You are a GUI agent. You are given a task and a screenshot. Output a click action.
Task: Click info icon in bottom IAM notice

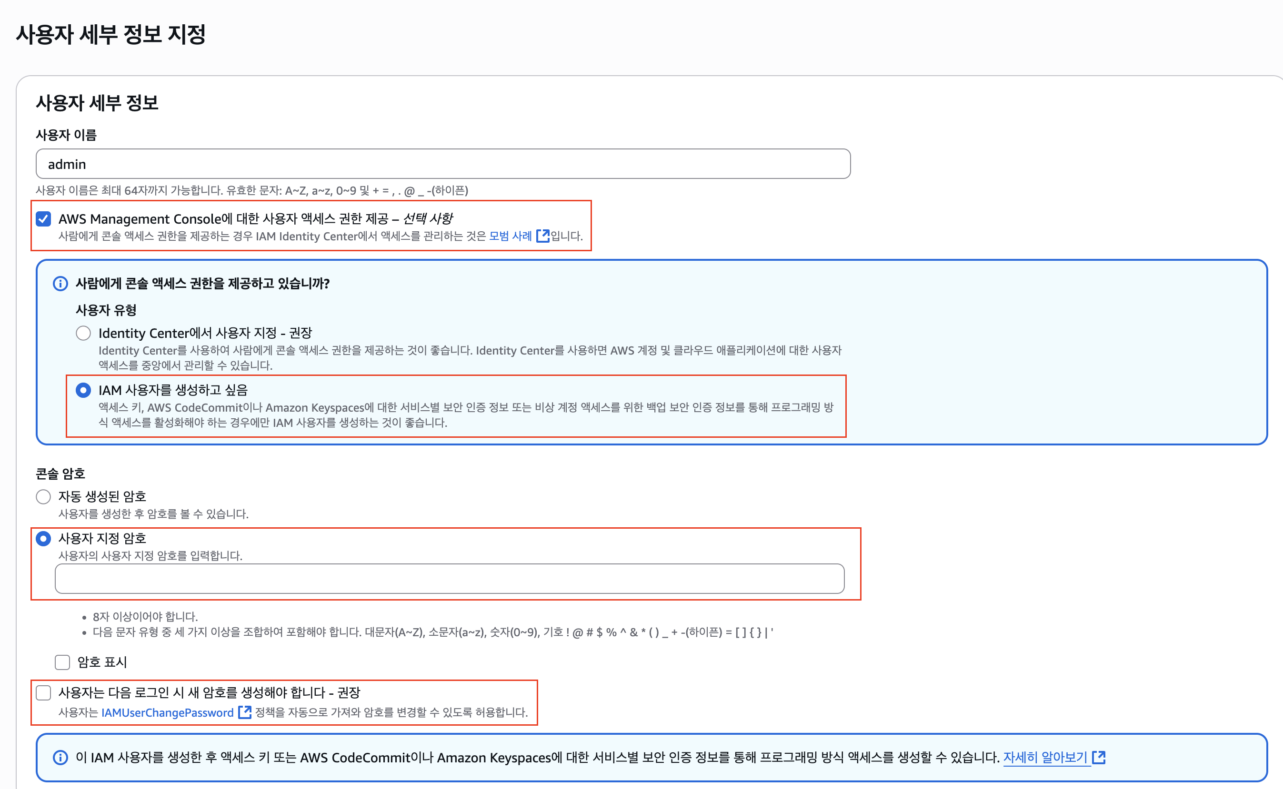click(60, 757)
